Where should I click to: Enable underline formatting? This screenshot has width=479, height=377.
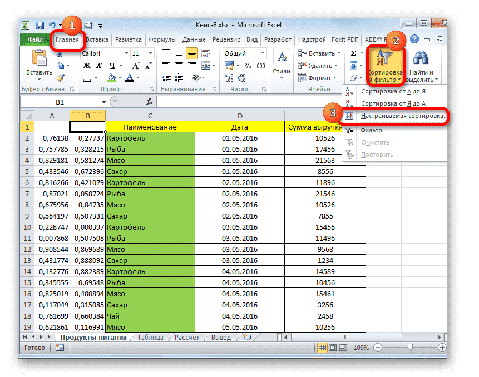click(110, 65)
